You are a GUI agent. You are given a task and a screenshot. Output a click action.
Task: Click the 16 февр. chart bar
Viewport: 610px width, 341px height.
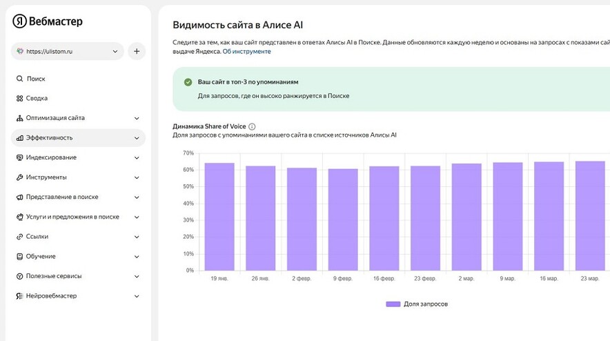tap(384, 218)
